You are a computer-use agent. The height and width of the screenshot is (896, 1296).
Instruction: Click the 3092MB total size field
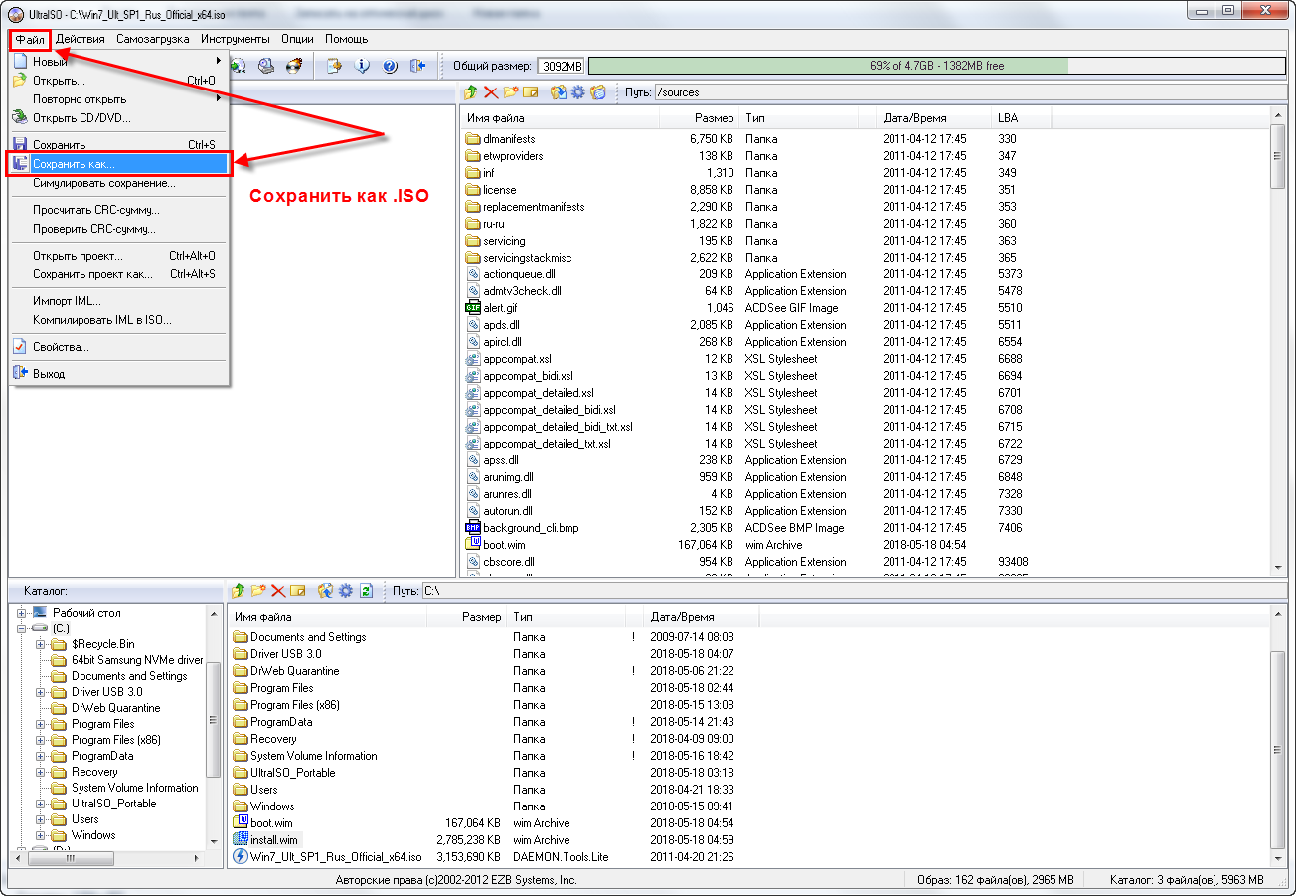[562, 66]
